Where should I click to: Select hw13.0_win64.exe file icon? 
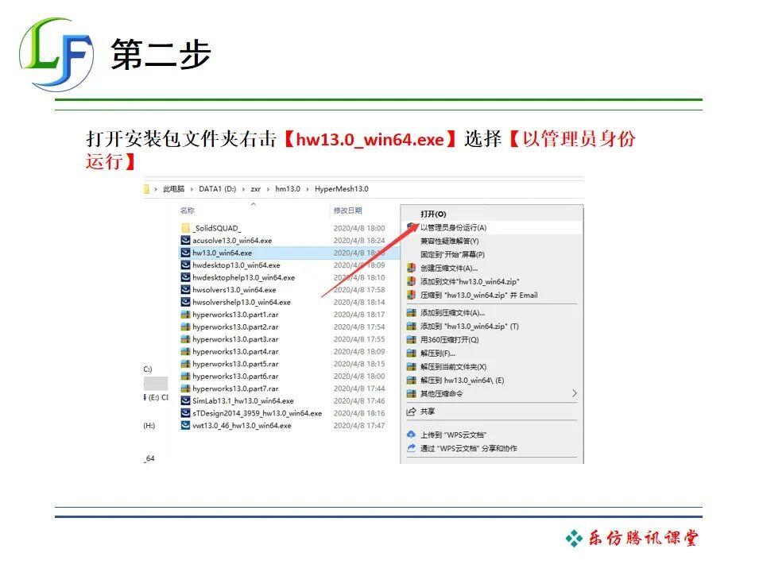[185, 253]
